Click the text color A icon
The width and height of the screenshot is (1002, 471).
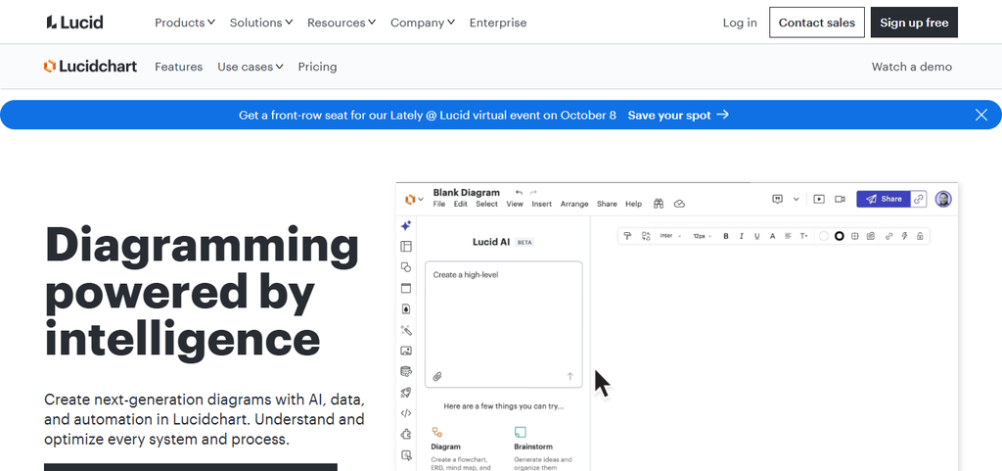(772, 236)
